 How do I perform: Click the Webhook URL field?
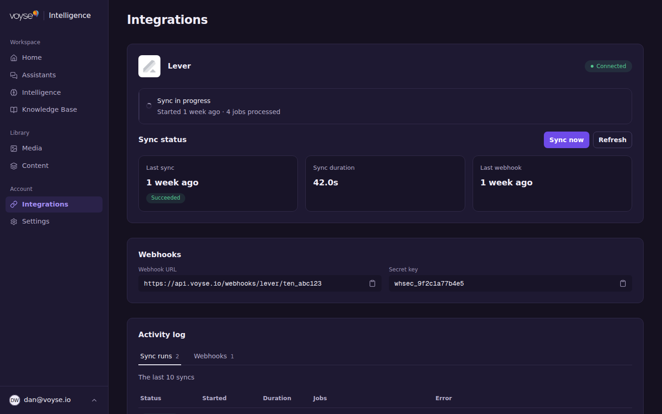[260, 283]
